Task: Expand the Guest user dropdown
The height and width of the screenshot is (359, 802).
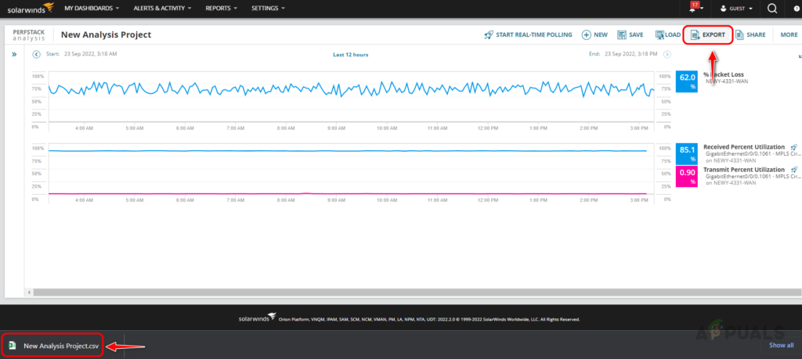Action: (x=736, y=8)
